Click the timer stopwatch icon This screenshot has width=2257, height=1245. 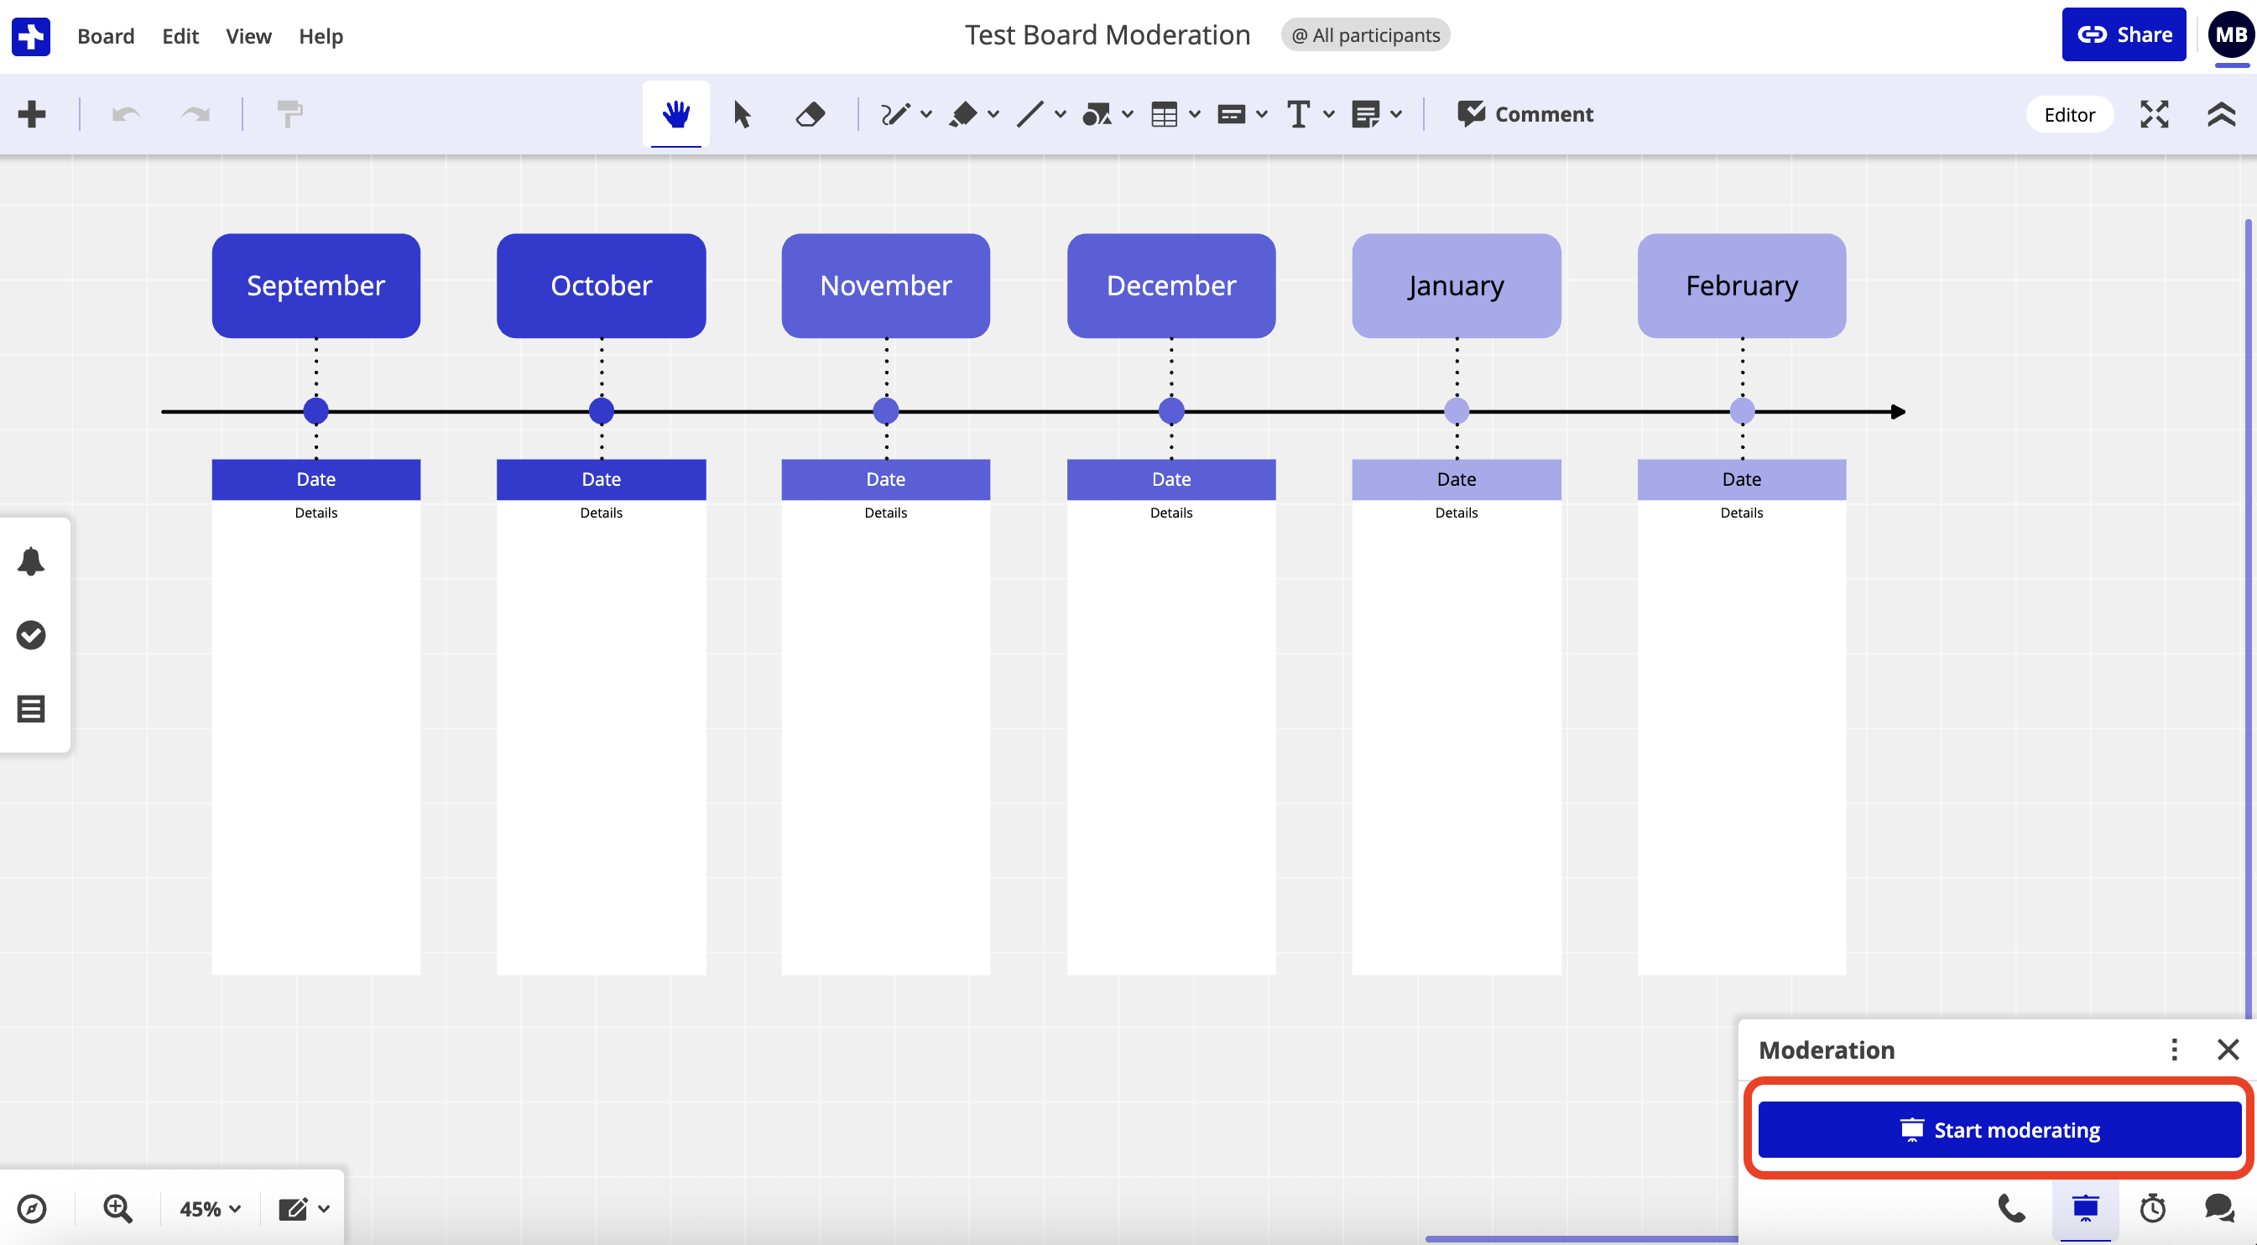coord(2152,1209)
